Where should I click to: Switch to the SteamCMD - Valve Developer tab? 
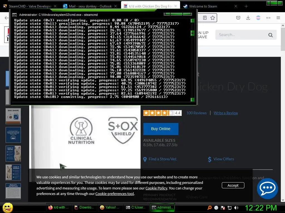(x=30, y=6)
